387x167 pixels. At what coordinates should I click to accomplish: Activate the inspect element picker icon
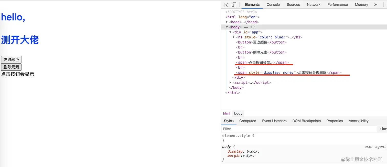point(226,5)
